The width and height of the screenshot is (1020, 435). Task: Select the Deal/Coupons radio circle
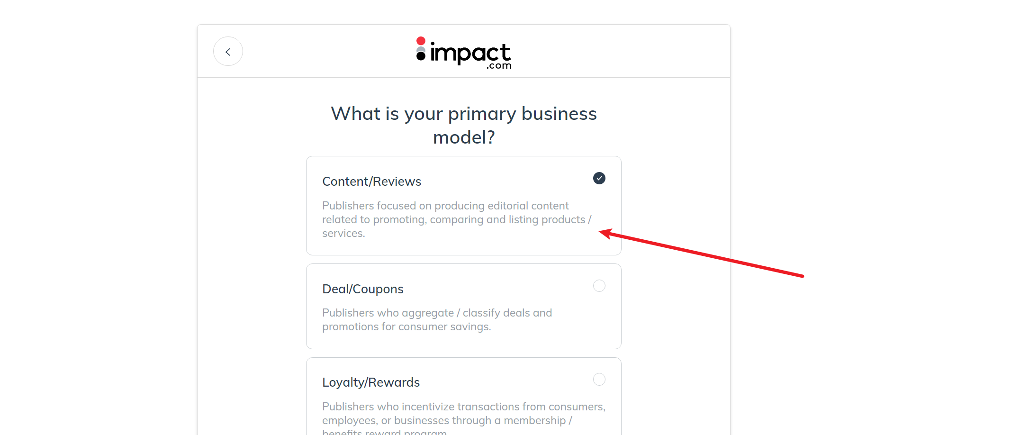click(x=599, y=286)
